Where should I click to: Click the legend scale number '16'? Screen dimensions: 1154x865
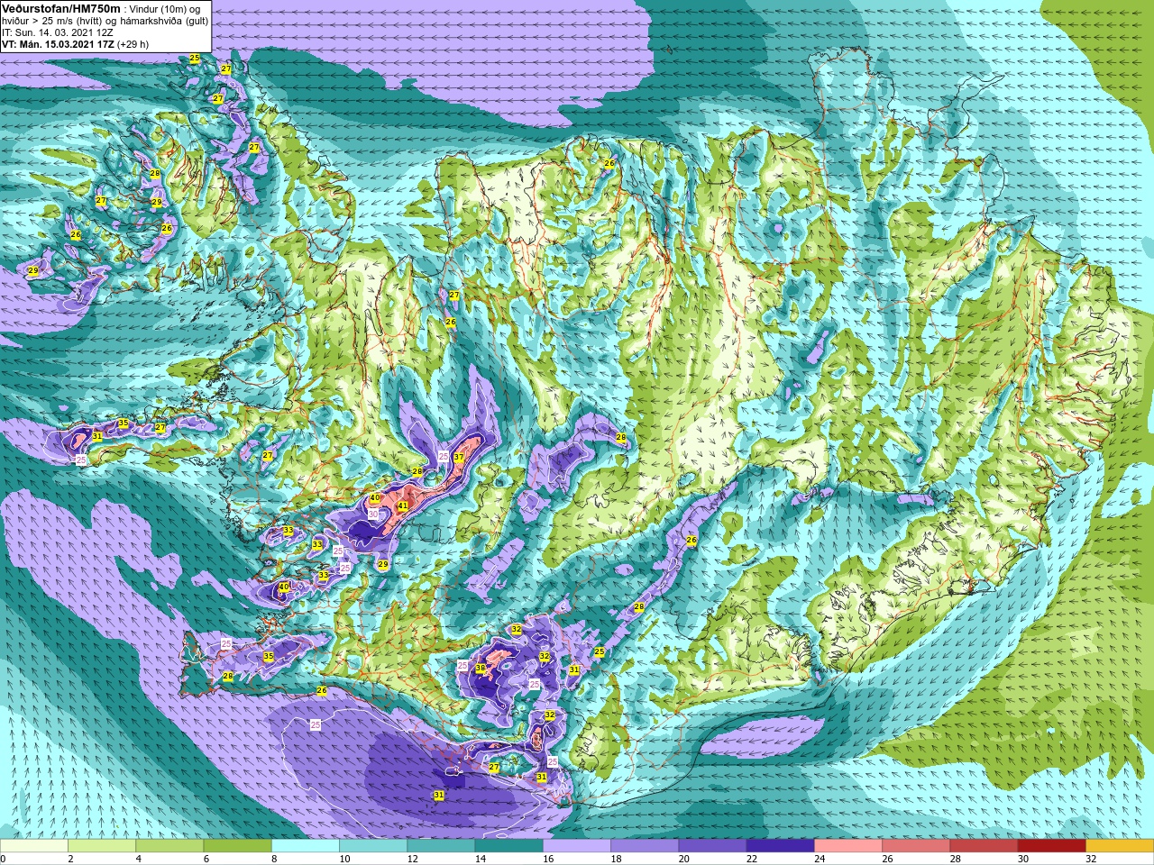click(548, 859)
